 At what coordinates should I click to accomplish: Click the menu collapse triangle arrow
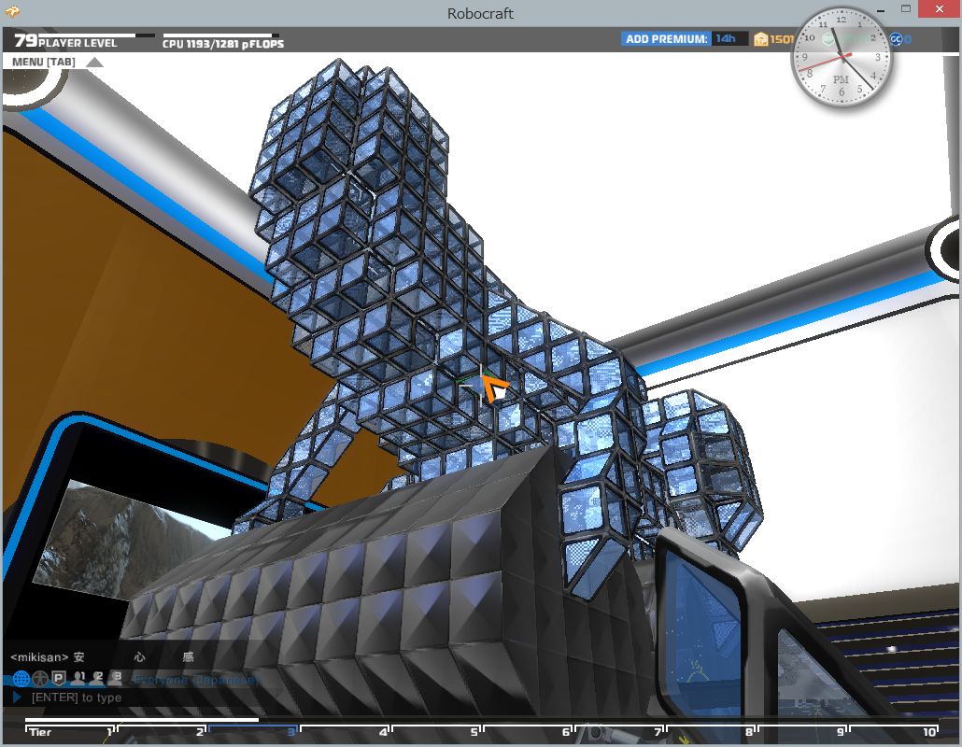click(94, 62)
